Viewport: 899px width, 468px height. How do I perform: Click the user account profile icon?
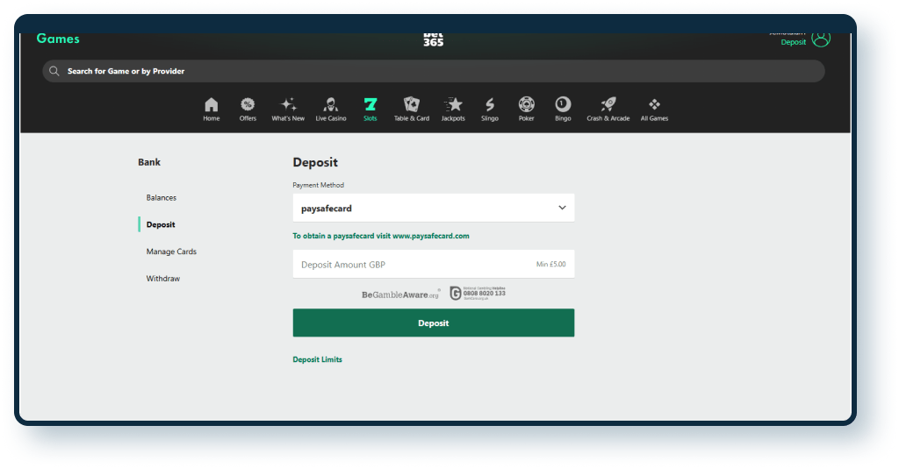click(x=821, y=39)
